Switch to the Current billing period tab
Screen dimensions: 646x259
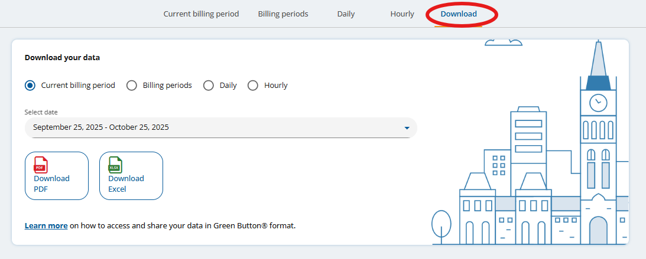201,14
